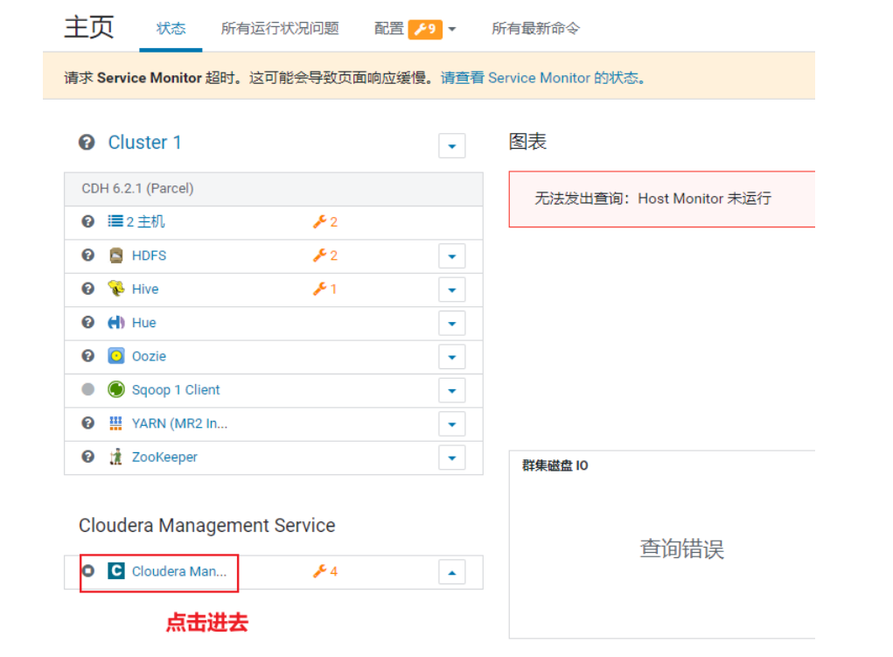Click the health status icon for hosts row
Viewport: 893px width, 657px height.
tap(87, 221)
